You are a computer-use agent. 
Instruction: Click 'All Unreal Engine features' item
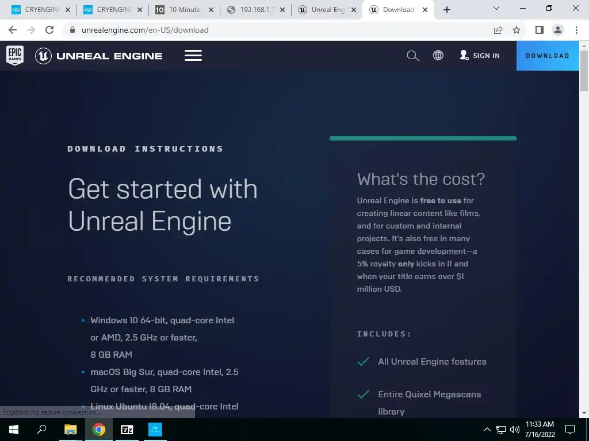click(432, 362)
